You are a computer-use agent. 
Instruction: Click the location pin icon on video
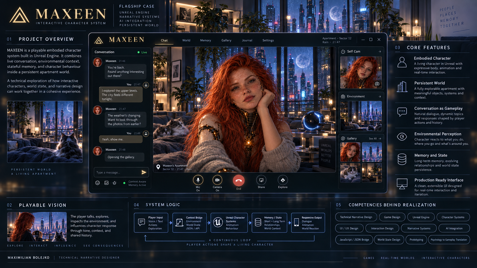(158, 167)
